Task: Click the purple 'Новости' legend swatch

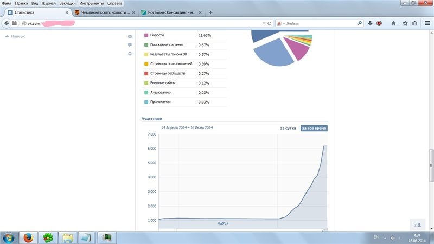Action: click(146, 35)
